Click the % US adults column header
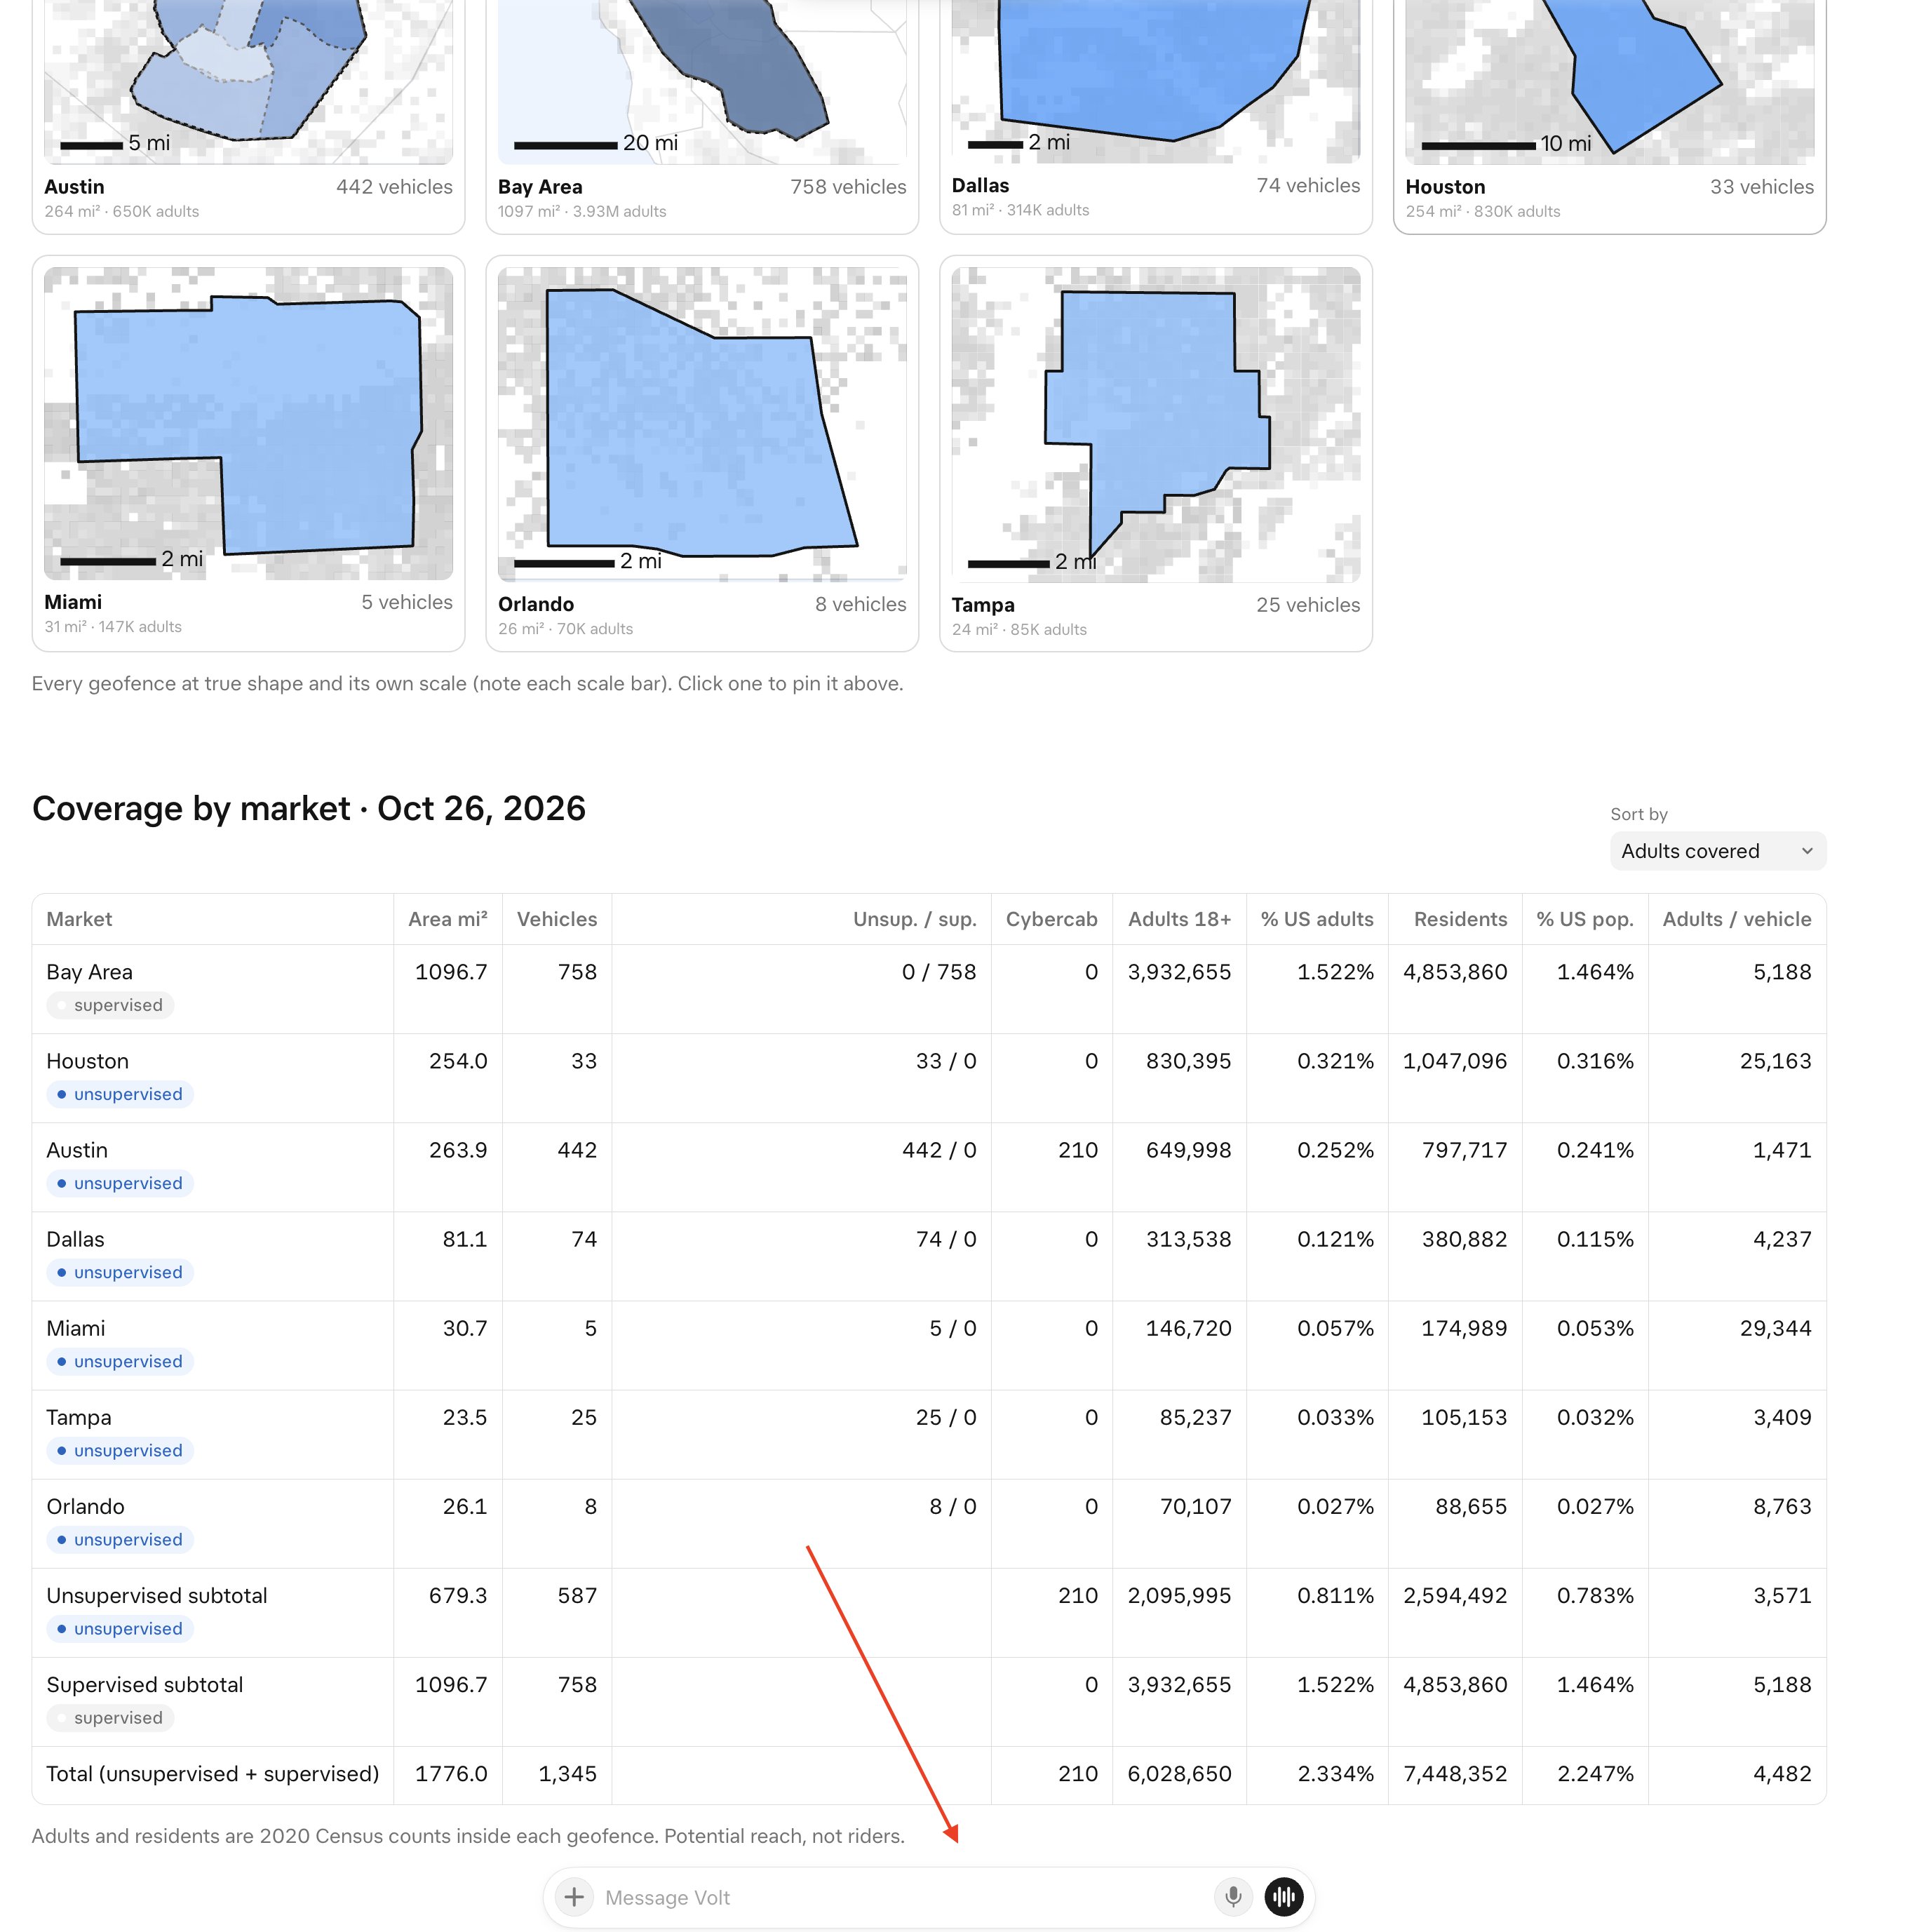 [1317, 919]
